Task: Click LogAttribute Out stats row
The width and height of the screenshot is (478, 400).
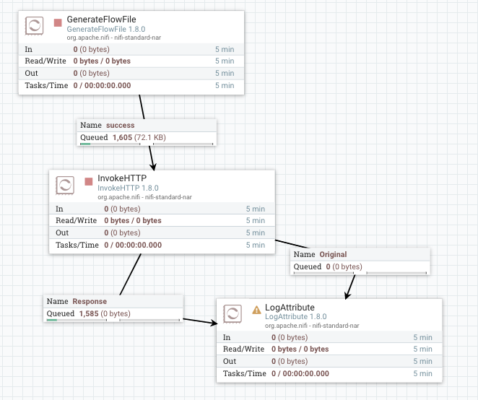Action: point(329,361)
